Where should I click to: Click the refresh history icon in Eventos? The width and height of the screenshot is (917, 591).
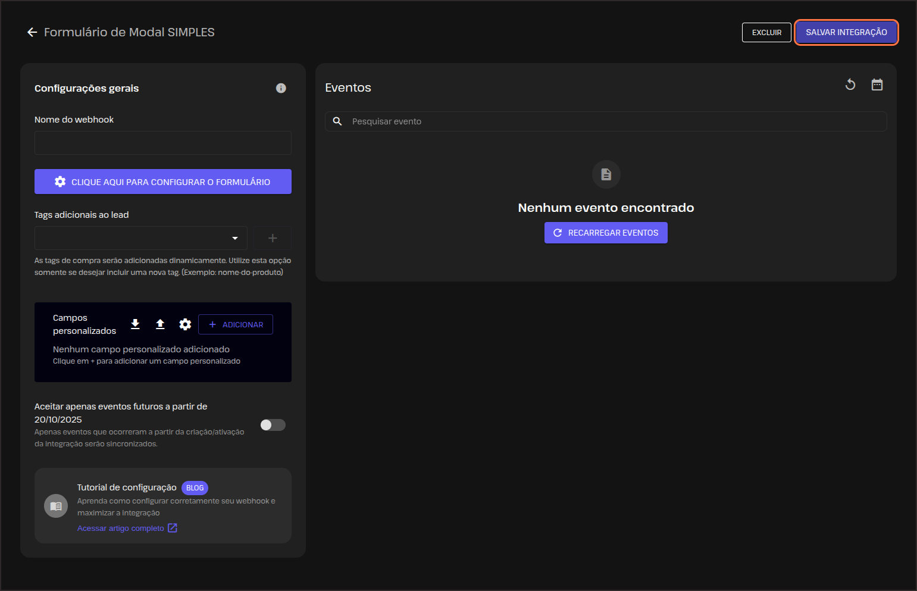[x=850, y=85]
